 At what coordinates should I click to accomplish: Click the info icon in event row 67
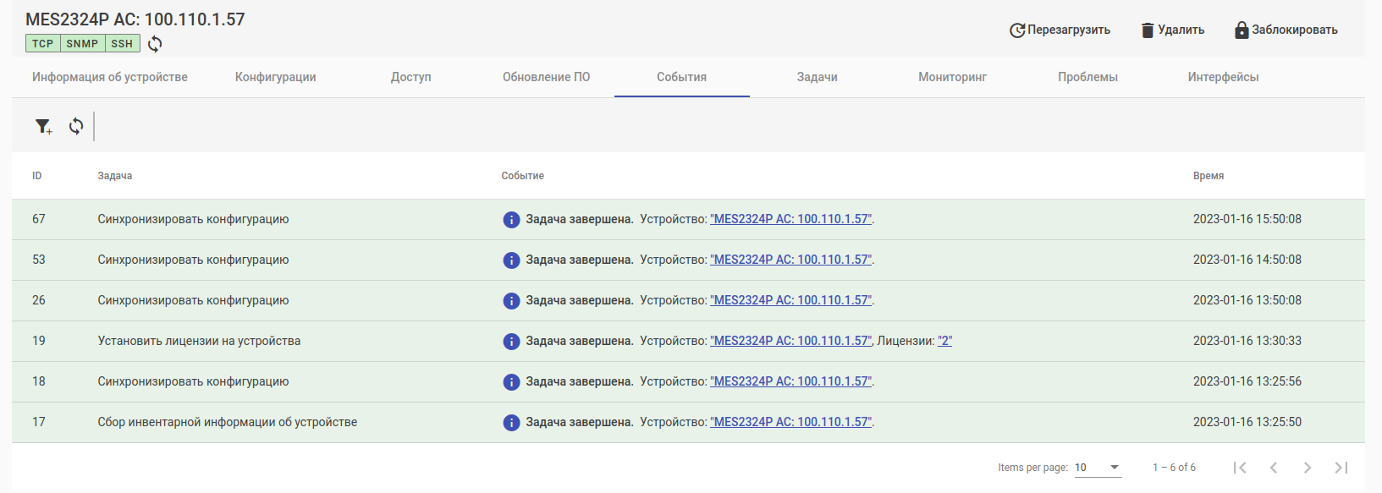coord(511,220)
